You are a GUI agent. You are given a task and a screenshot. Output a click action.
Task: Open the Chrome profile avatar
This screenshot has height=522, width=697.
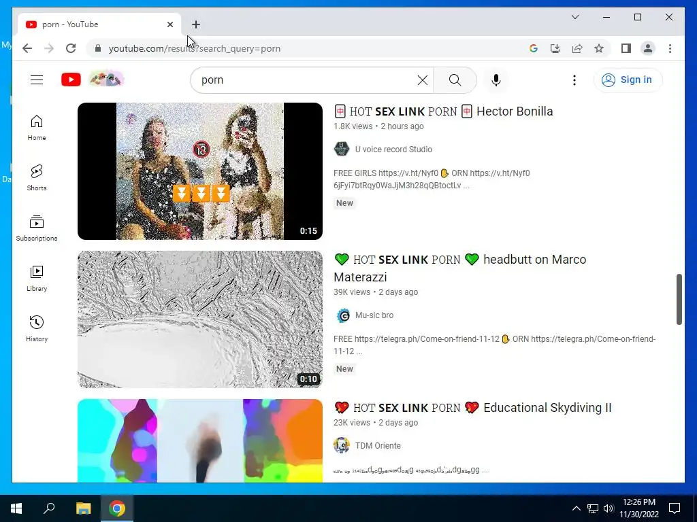pos(648,48)
